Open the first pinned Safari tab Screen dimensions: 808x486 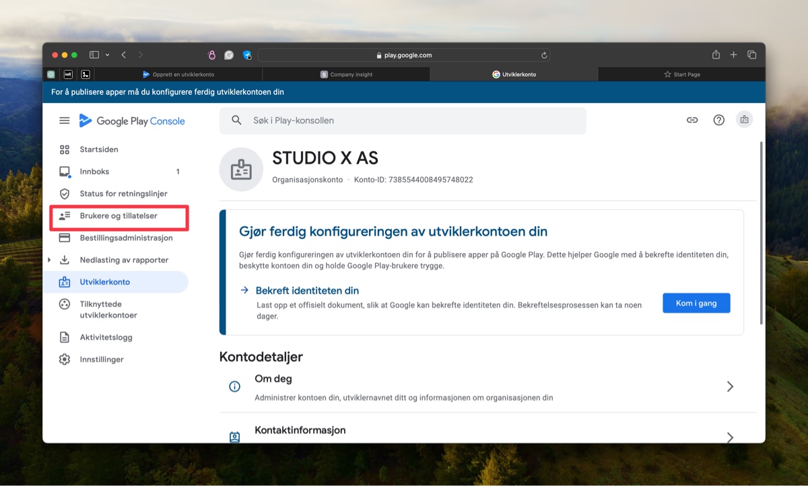pos(51,74)
